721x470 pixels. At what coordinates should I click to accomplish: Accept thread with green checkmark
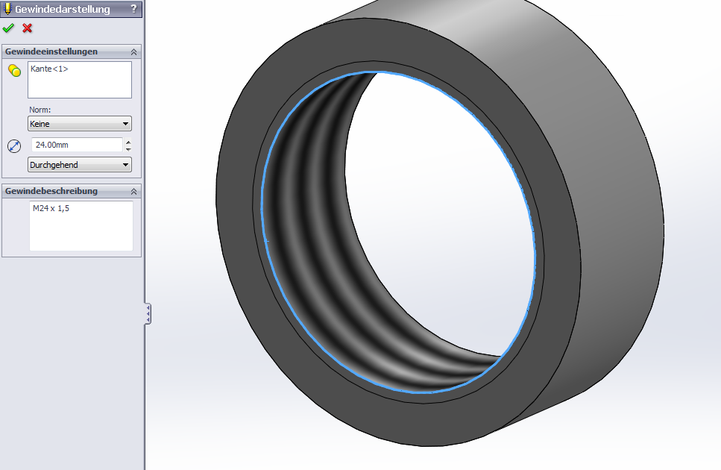click(8, 28)
